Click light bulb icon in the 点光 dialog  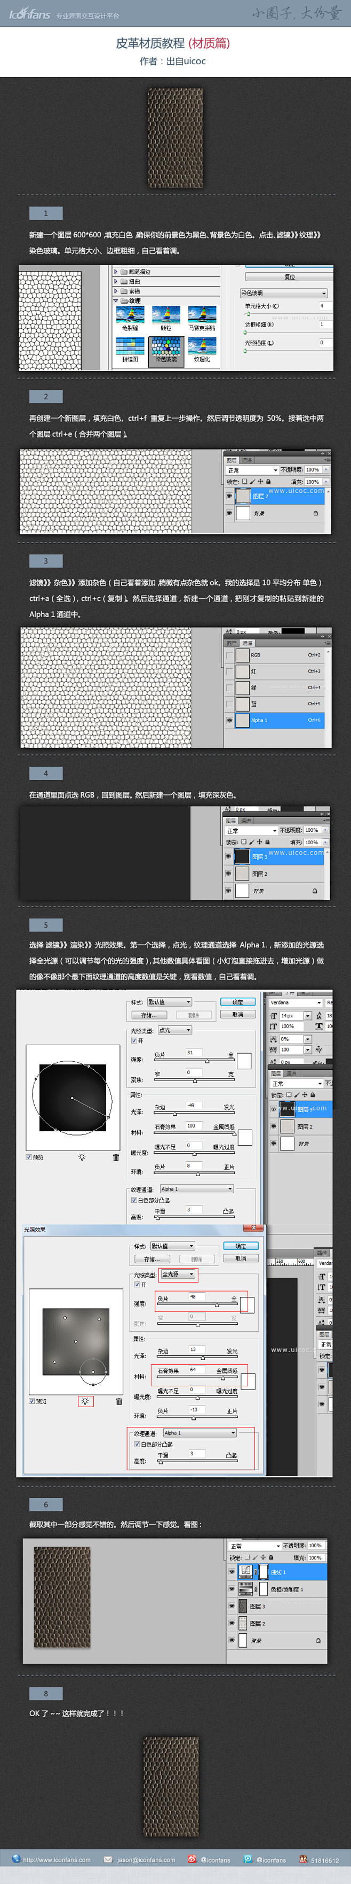click(x=82, y=1157)
